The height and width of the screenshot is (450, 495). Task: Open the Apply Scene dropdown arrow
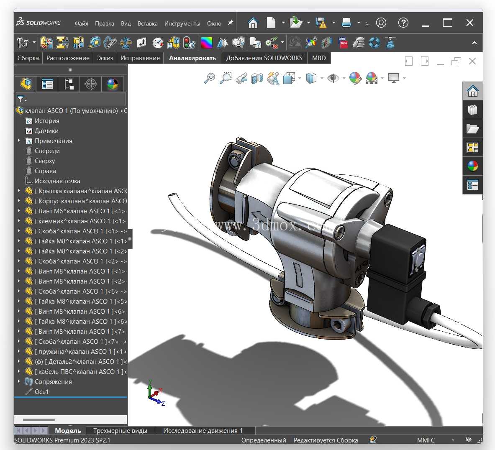tap(382, 78)
